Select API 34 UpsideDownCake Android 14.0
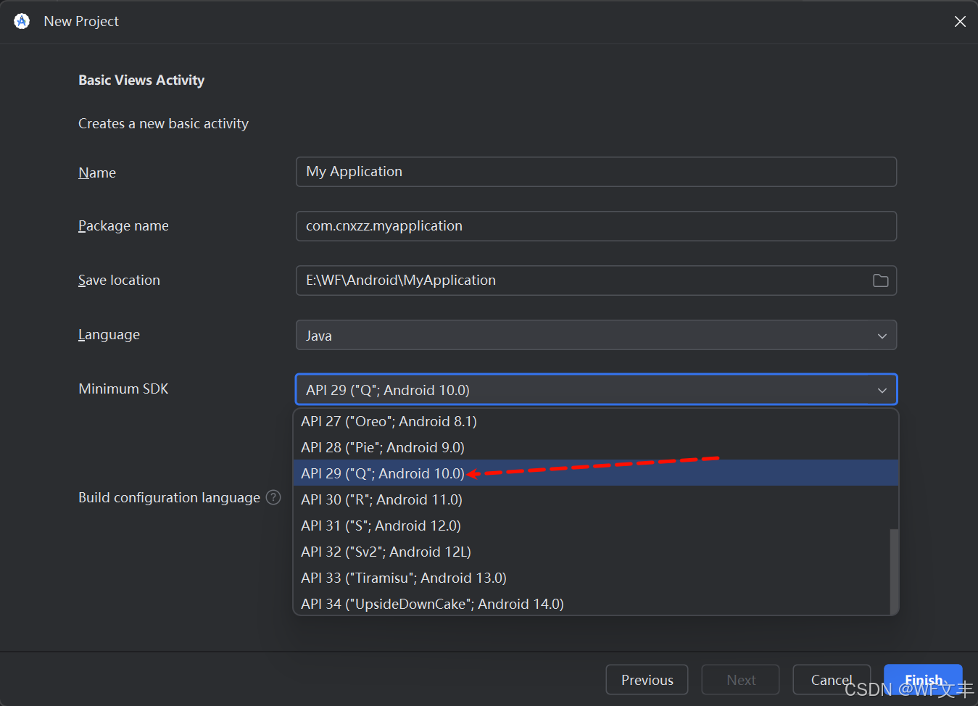Viewport: 978px width, 706px height. (x=432, y=604)
